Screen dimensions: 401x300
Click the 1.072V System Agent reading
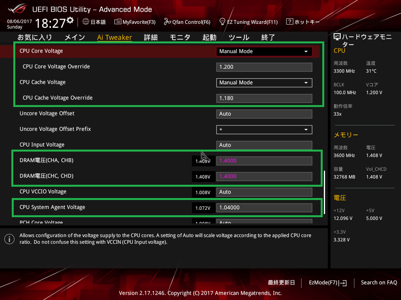pyautogui.click(x=203, y=208)
